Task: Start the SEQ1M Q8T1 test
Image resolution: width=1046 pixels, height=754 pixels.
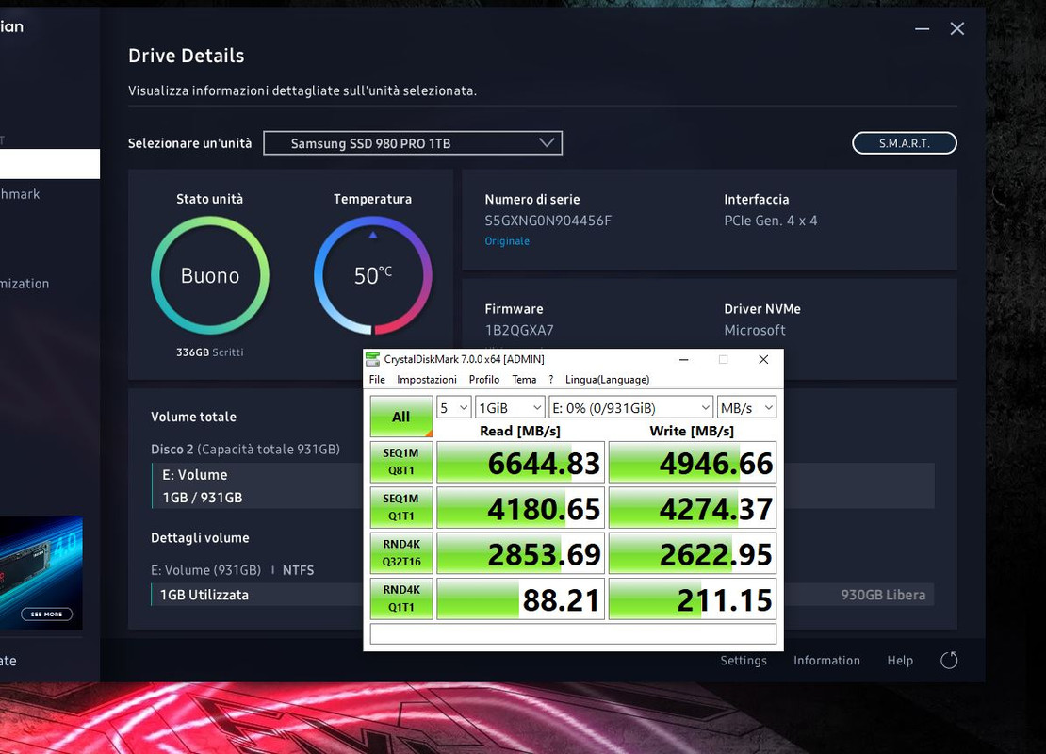Action: click(x=400, y=462)
